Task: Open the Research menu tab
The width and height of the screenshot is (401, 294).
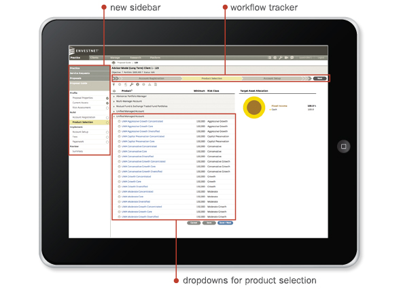Action: (x=135, y=58)
